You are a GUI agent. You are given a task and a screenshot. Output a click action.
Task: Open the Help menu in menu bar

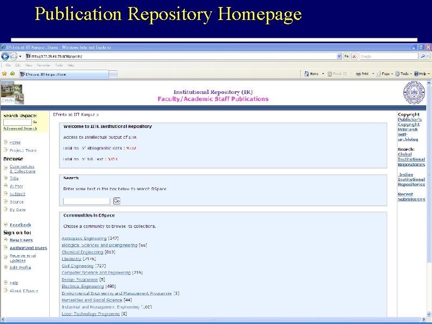(71, 65)
